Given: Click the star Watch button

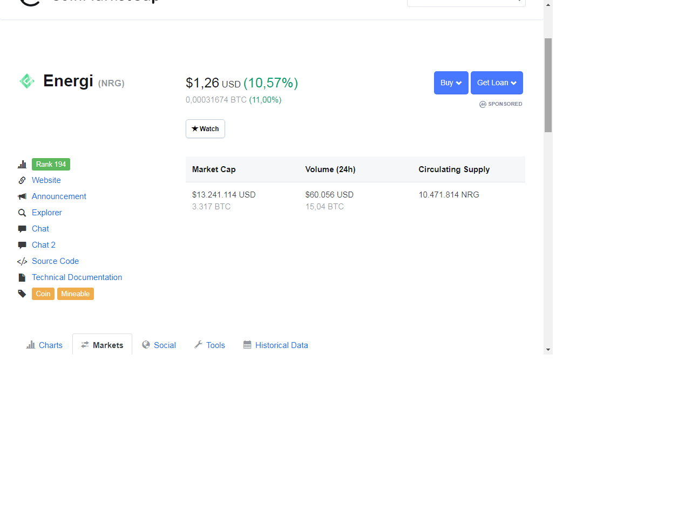Looking at the screenshot, I should pyautogui.click(x=205, y=129).
